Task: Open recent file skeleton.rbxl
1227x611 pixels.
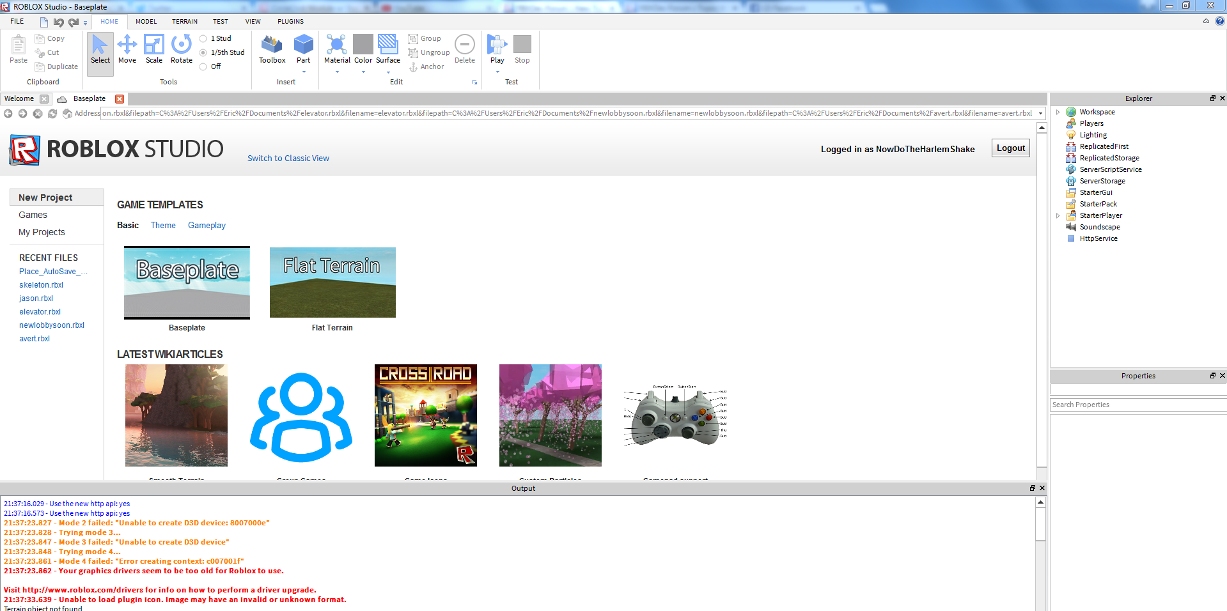Action: pos(41,285)
